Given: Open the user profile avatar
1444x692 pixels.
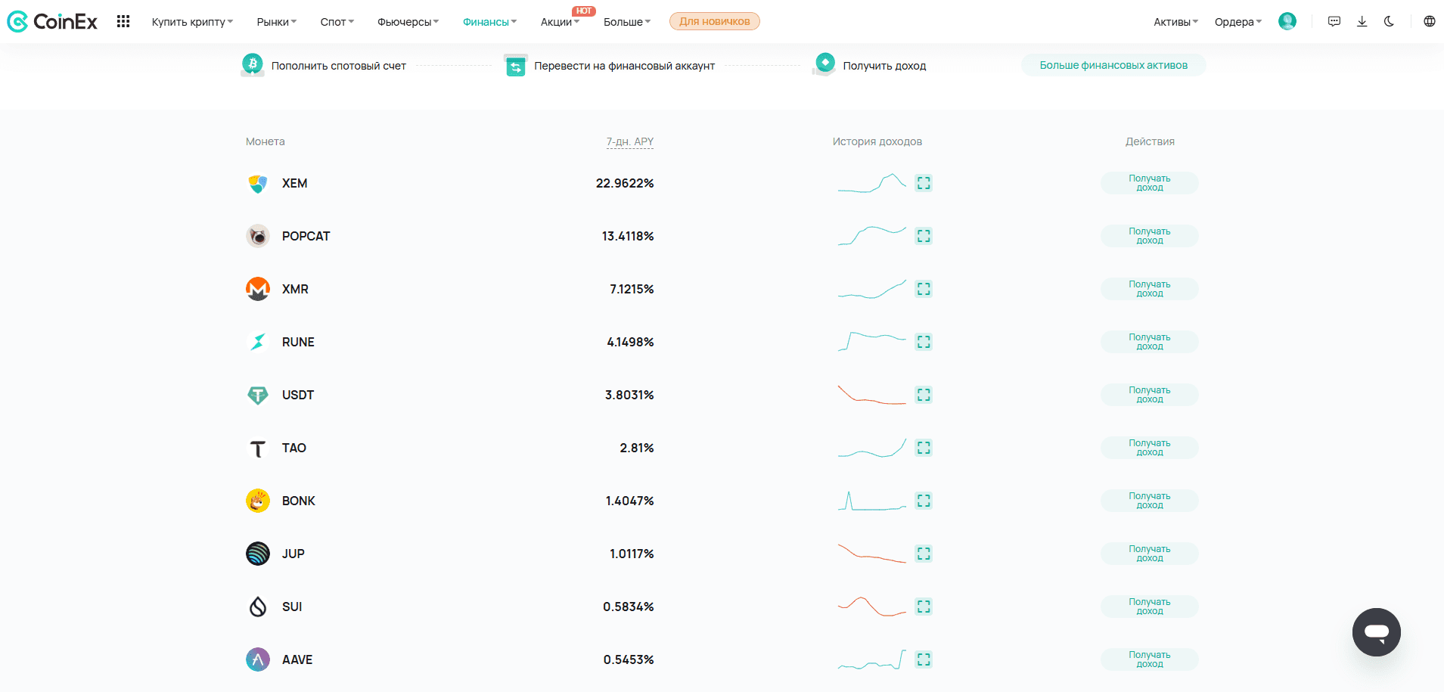Looking at the screenshot, I should pyautogui.click(x=1287, y=21).
